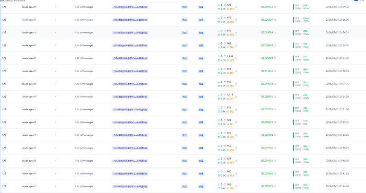
Task: Click the cost value $0.020995
Action: click(x=267, y=96)
